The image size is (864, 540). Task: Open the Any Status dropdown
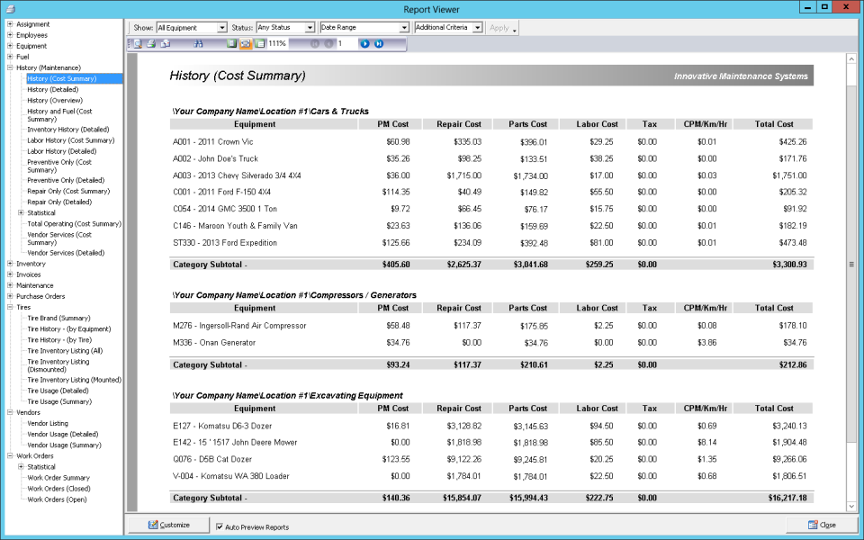tap(285, 28)
